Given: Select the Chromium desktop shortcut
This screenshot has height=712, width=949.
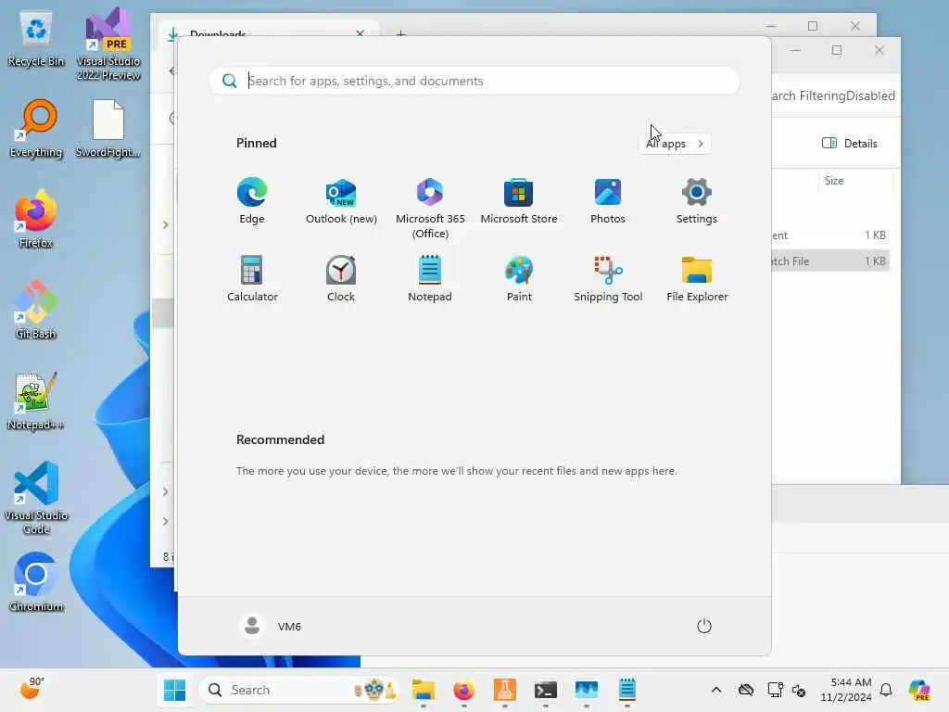Looking at the screenshot, I should tap(36, 582).
